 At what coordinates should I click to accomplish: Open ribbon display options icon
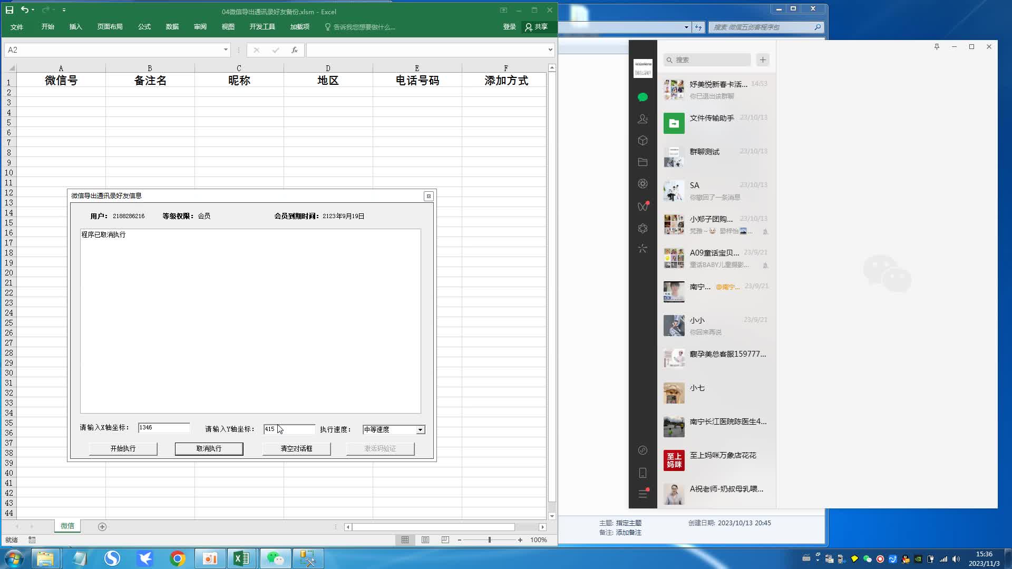(503, 10)
